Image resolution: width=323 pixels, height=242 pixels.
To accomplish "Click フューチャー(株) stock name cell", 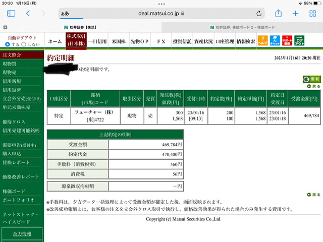I will pos(94,112).
